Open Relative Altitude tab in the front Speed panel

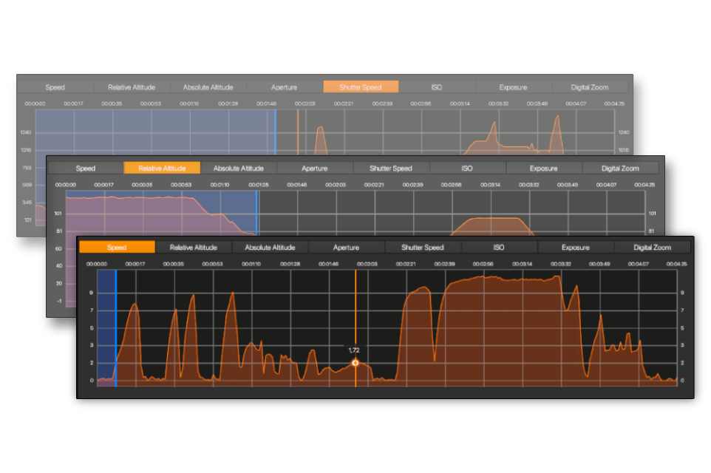coord(194,248)
